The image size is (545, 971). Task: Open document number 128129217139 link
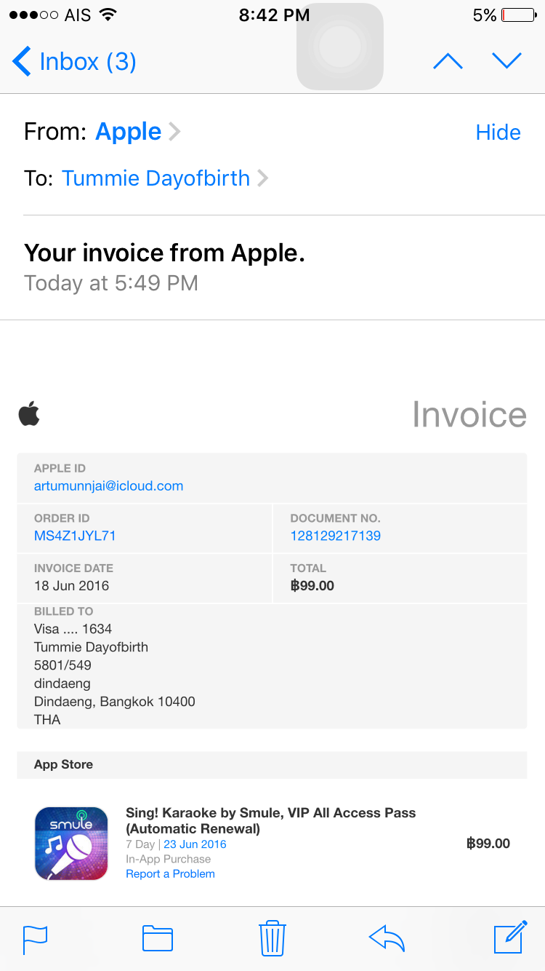pos(335,536)
